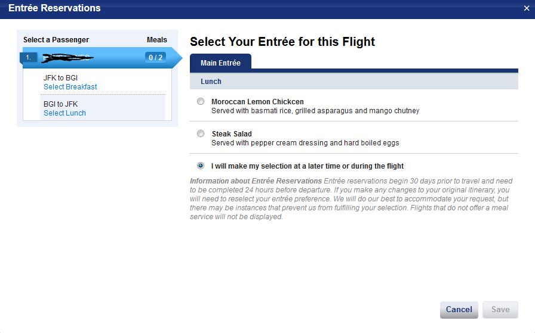Click the Select a Passenger column header
Screen dimensions: 535x333
click(x=56, y=40)
